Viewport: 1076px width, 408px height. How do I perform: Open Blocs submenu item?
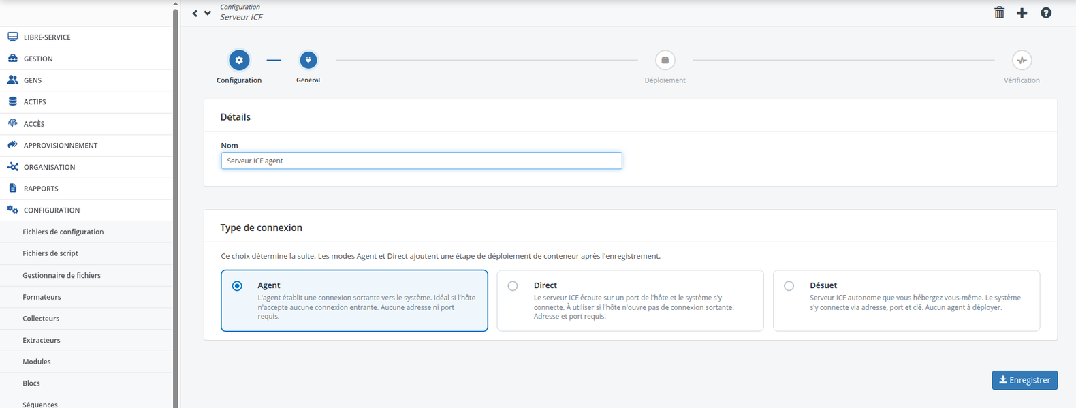[86, 383]
